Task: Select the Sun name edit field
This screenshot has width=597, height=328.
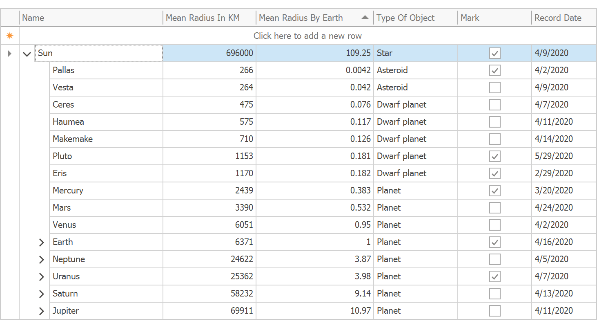Action: (x=99, y=53)
